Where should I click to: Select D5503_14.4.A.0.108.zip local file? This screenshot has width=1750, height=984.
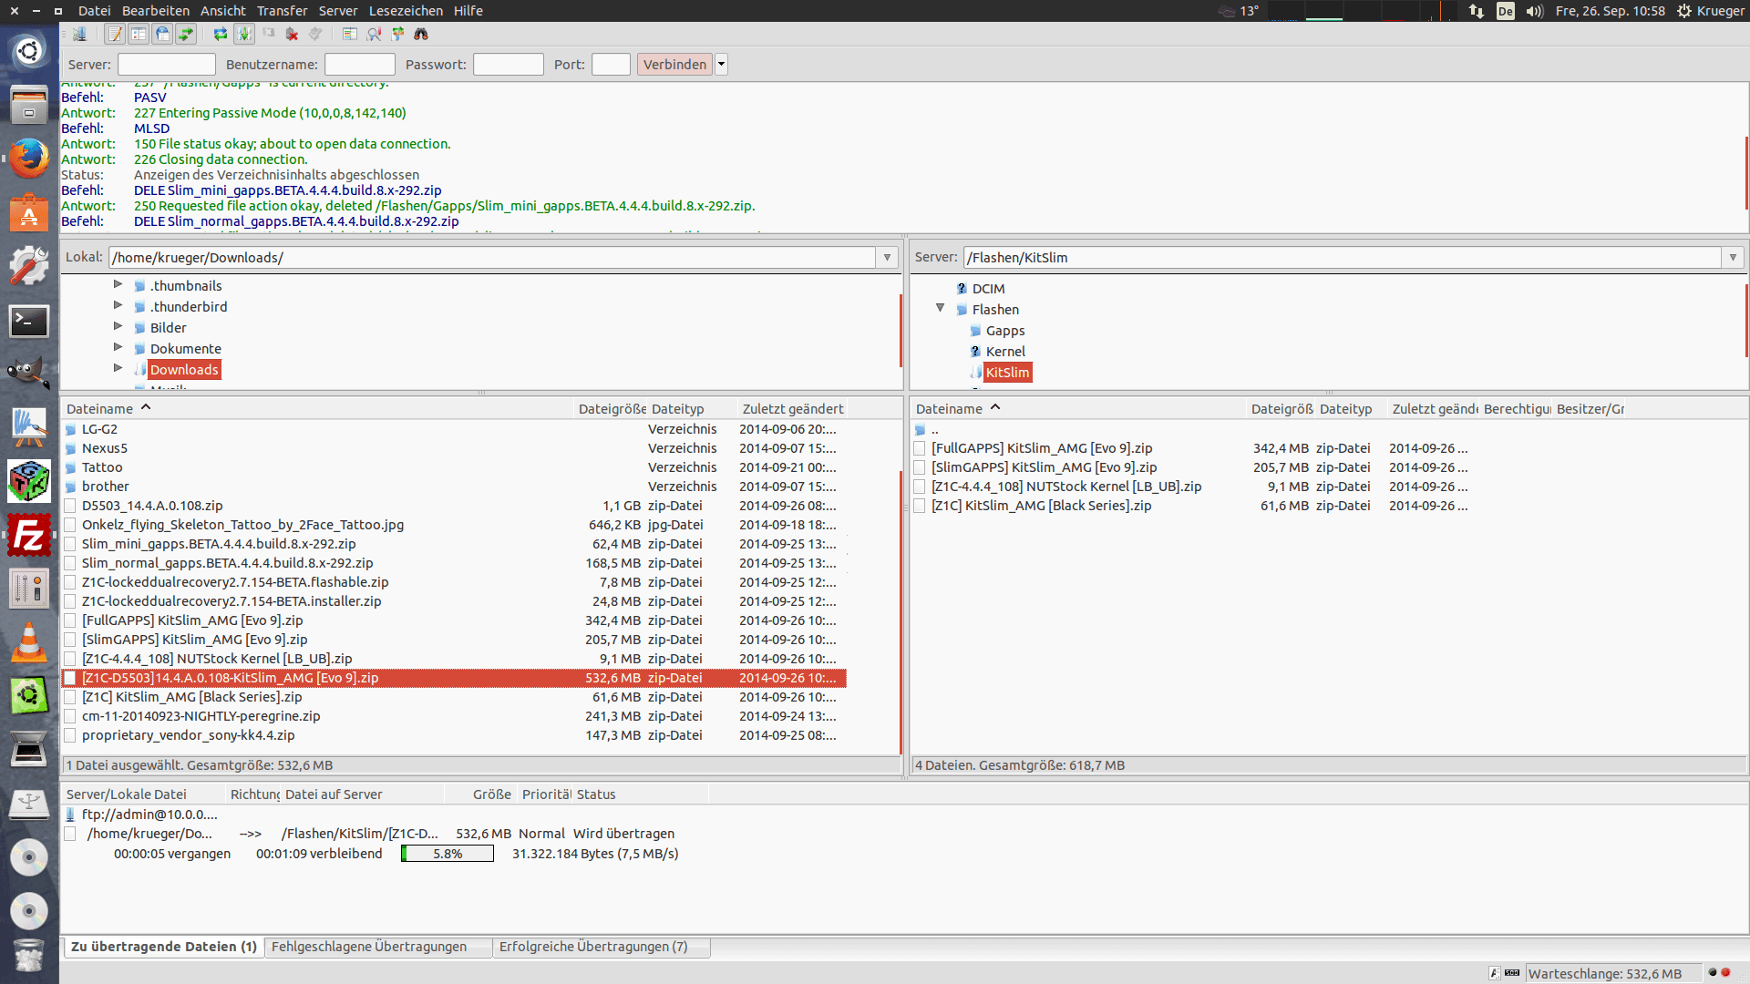click(454, 506)
